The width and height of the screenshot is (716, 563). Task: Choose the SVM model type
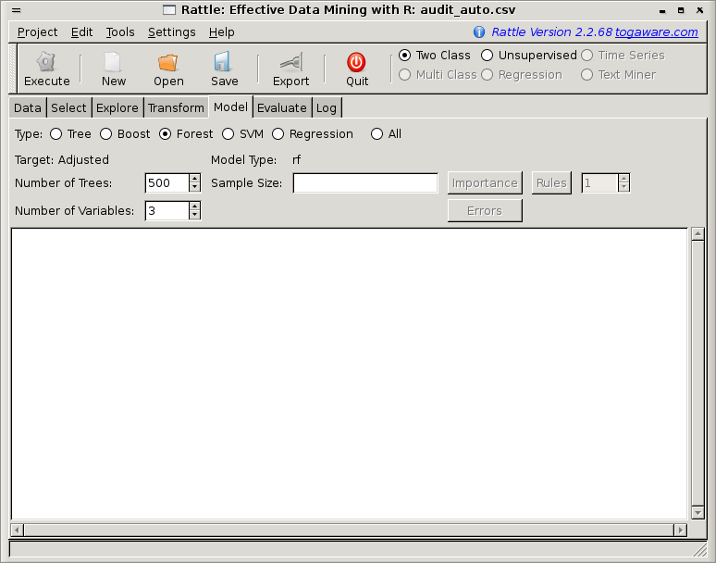click(228, 134)
